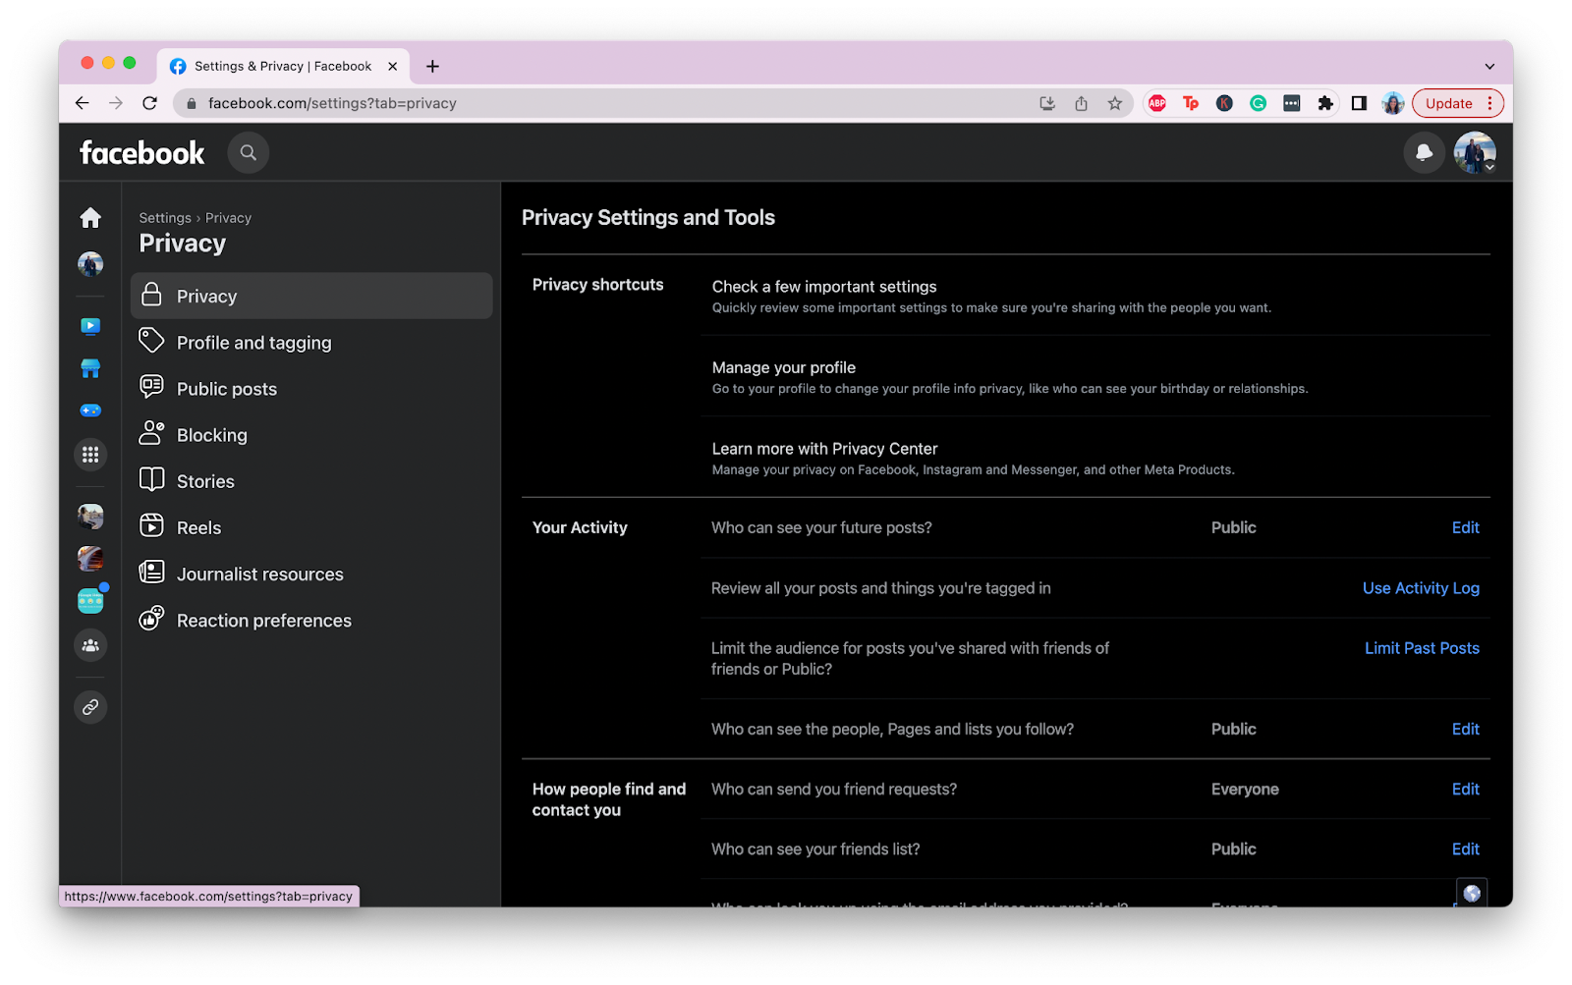Click the Limit Past Posts link
Image resolution: width=1572 pixels, height=985 pixels.
(x=1422, y=648)
